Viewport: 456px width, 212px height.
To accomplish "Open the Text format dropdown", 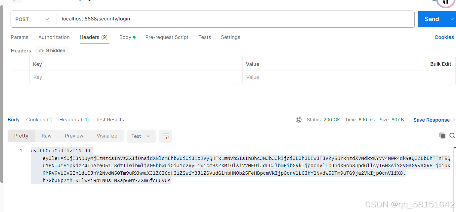I will [x=141, y=136].
